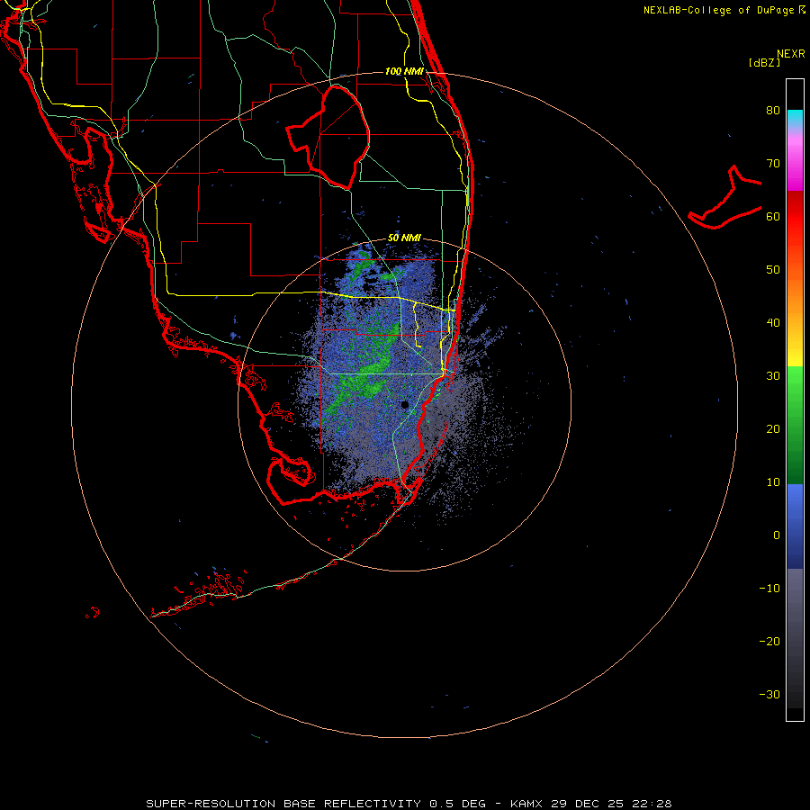810x810 pixels.
Task: Click the black KAMX radar site dot
Action: tap(405, 404)
